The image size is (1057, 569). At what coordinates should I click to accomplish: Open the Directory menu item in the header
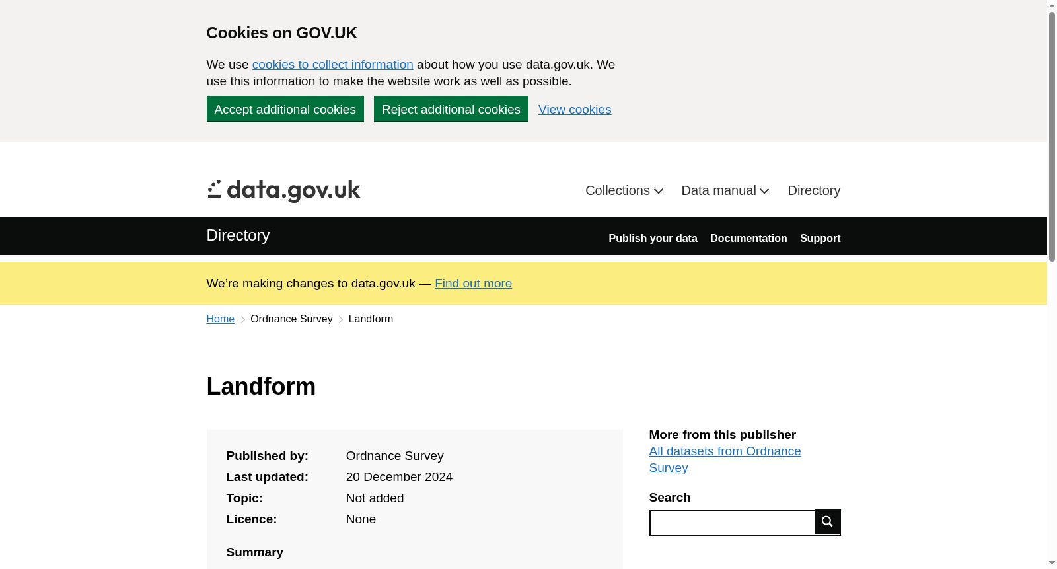point(814,190)
